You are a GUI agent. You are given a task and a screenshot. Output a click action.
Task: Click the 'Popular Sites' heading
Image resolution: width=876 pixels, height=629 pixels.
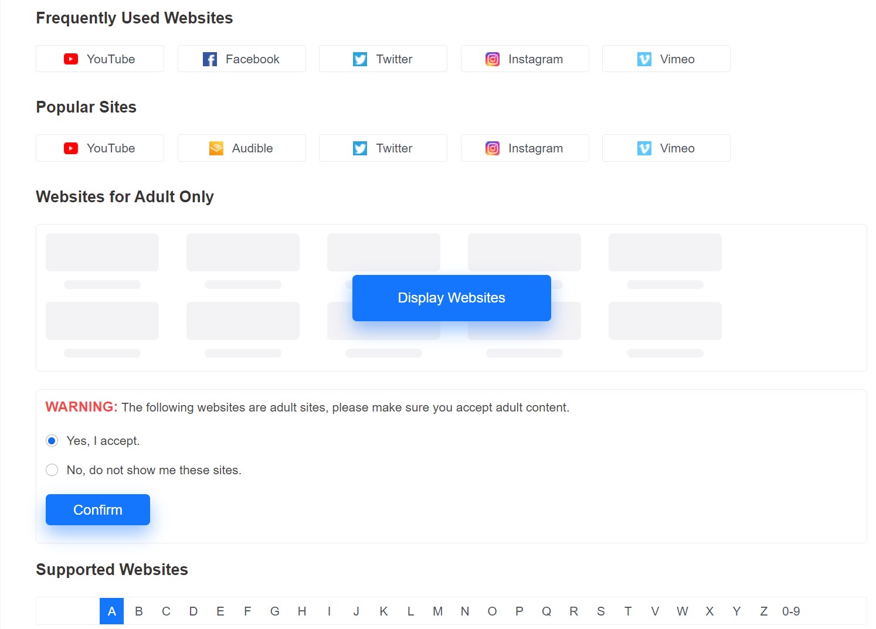pos(86,107)
